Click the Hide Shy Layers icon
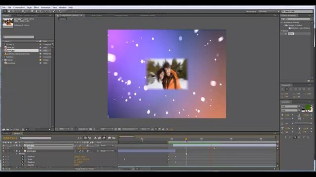The width and height of the screenshot is (316, 177). (x=95, y=138)
